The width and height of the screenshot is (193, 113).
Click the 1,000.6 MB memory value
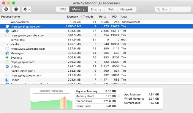tap(73, 26)
